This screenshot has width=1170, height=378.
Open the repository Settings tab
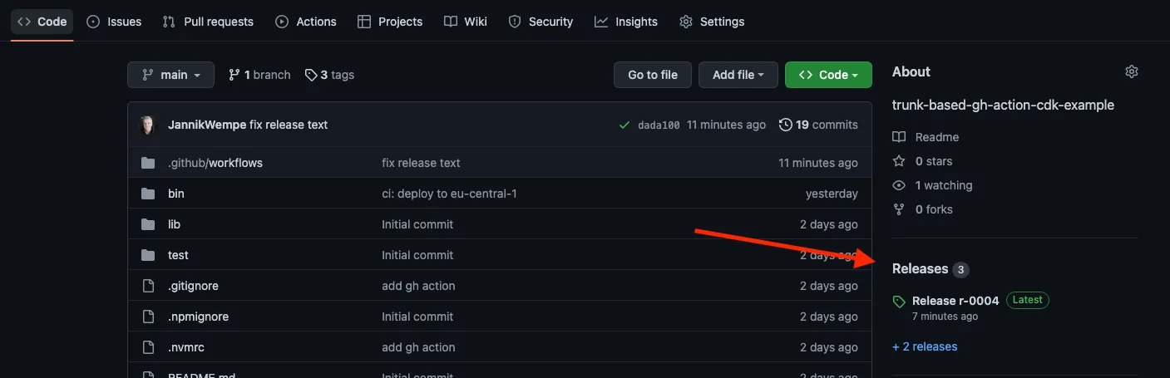coord(712,22)
